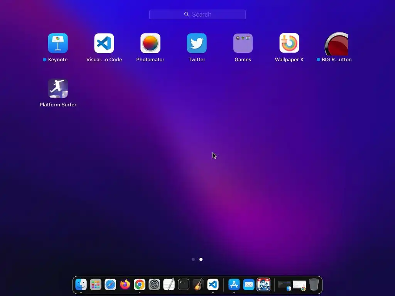Launch GarageBand from the Dock
This screenshot has height=296, width=395.
click(x=198, y=285)
